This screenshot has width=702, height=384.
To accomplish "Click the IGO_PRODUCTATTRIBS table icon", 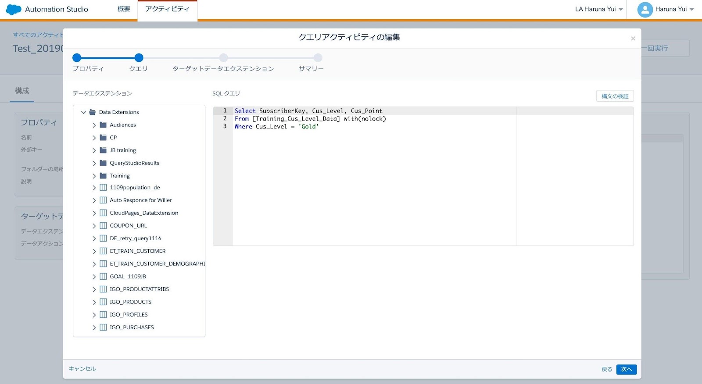I will (x=103, y=289).
